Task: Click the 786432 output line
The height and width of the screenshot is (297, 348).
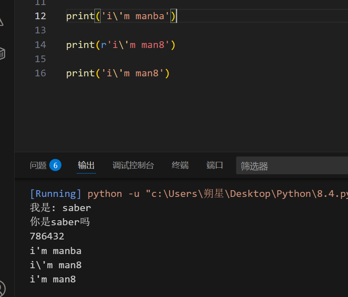Action: click(x=47, y=237)
